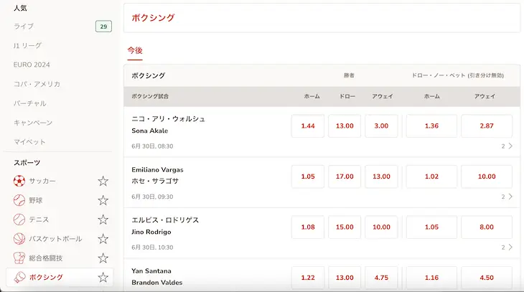Open the live events count badge 29
The image size is (524, 292).
[x=103, y=27]
